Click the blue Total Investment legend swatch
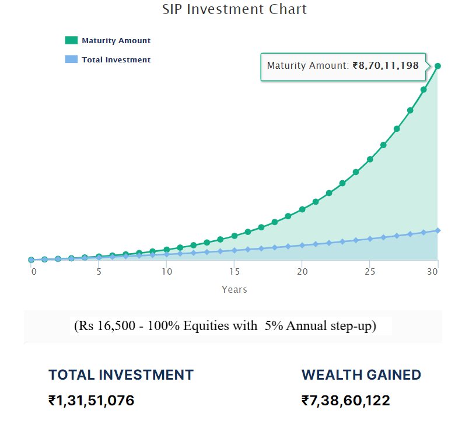 (x=71, y=59)
